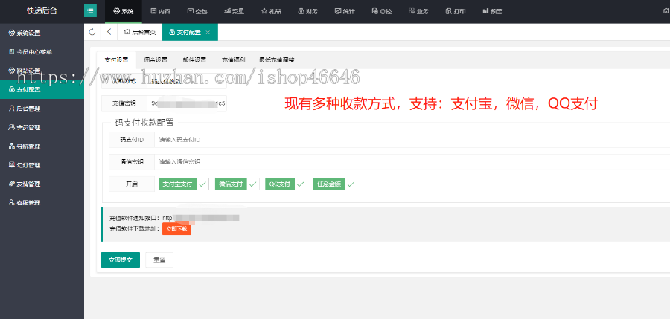Switch to the 最低充值调整 tab
670x319 pixels.
click(276, 60)
